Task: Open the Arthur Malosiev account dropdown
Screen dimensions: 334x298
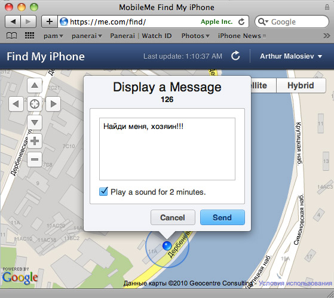Action: [x=291, y=56]
